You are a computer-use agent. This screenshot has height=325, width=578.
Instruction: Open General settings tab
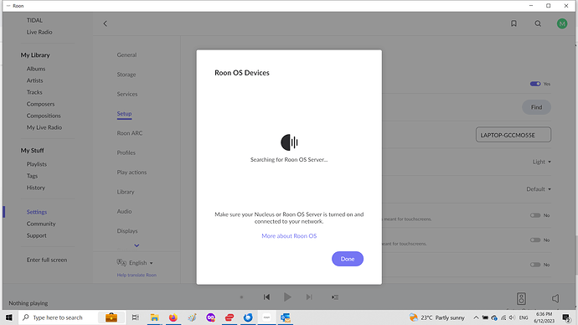pos(126,55)
